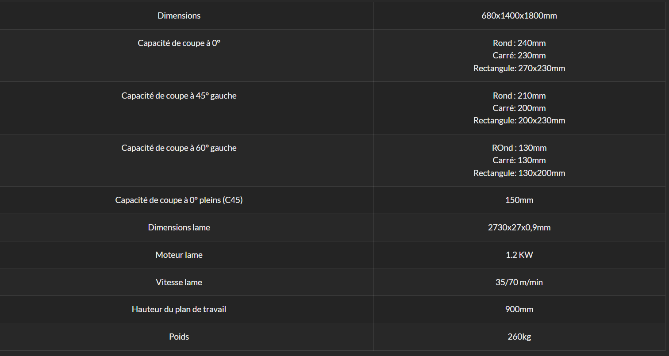Click Capacité de coupe à 60° gauche label
This screenshot has width=669, height=356.
pyautogui.click(x=179, y=148)
